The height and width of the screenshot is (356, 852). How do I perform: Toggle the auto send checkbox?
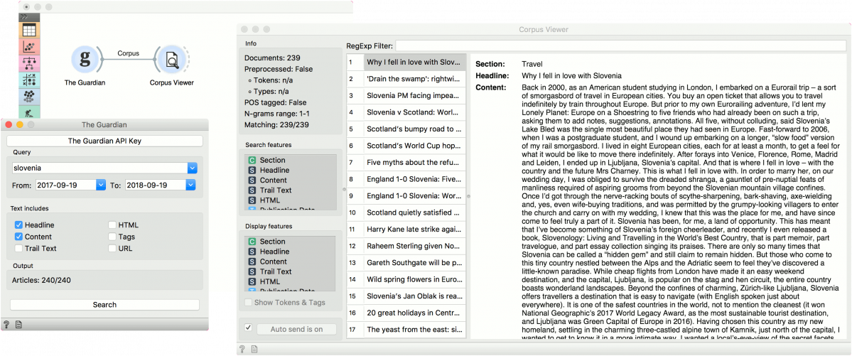[x=248, y=328]
